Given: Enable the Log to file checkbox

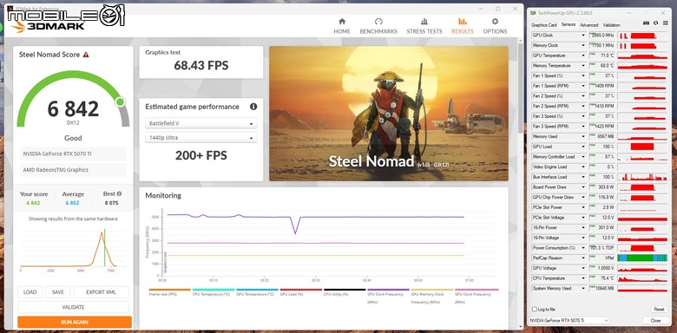Looking at the screenshot, I should [535, 310].
